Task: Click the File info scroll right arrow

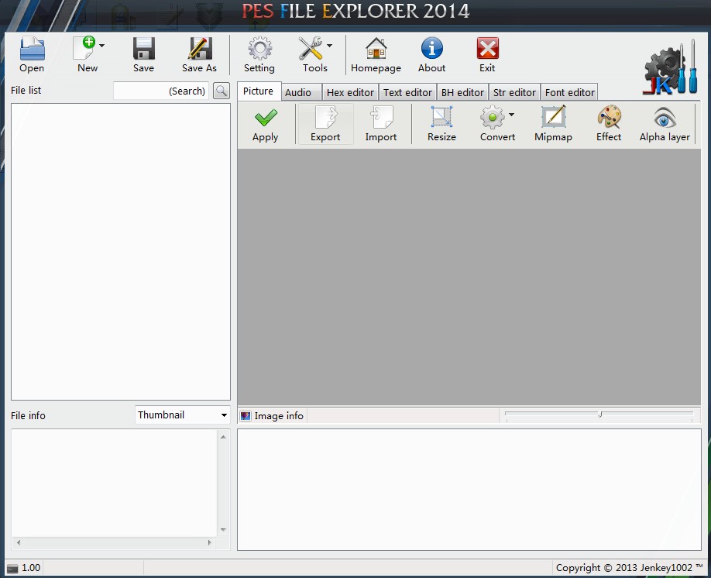Action: 209,542
